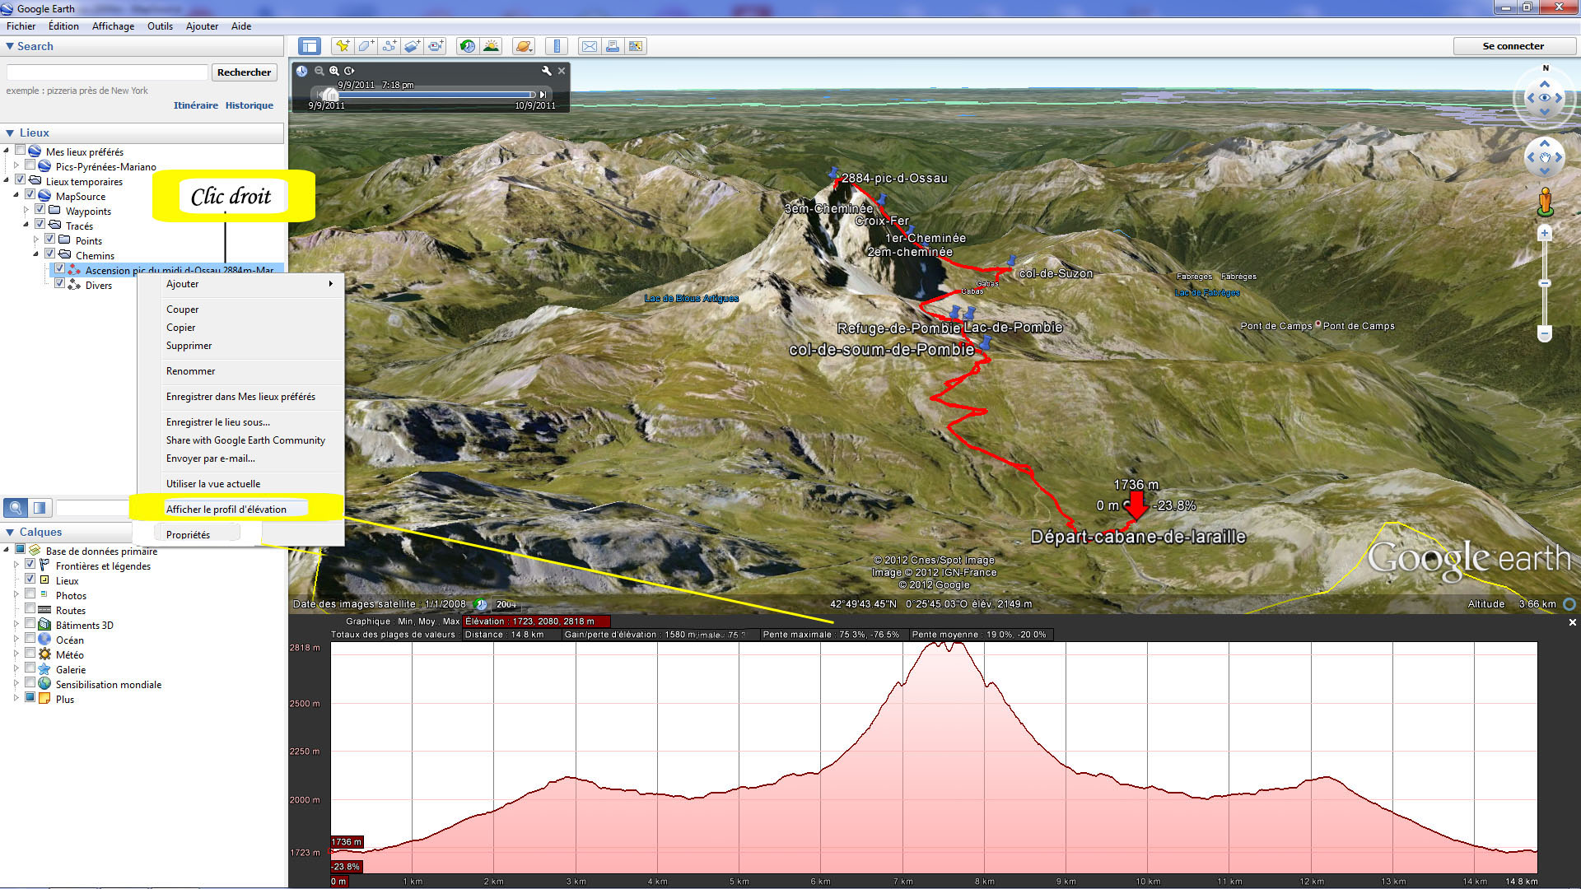Click the navigation zoom slider handle

click(x=1545, y=283)
